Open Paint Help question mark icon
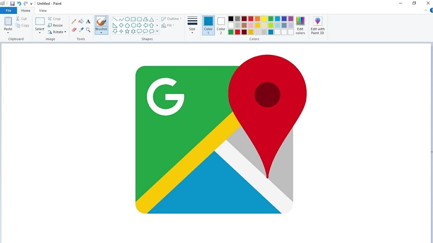 (431, 10)
